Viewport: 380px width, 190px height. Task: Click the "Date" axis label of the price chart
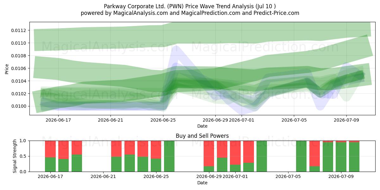click(202, 126)
